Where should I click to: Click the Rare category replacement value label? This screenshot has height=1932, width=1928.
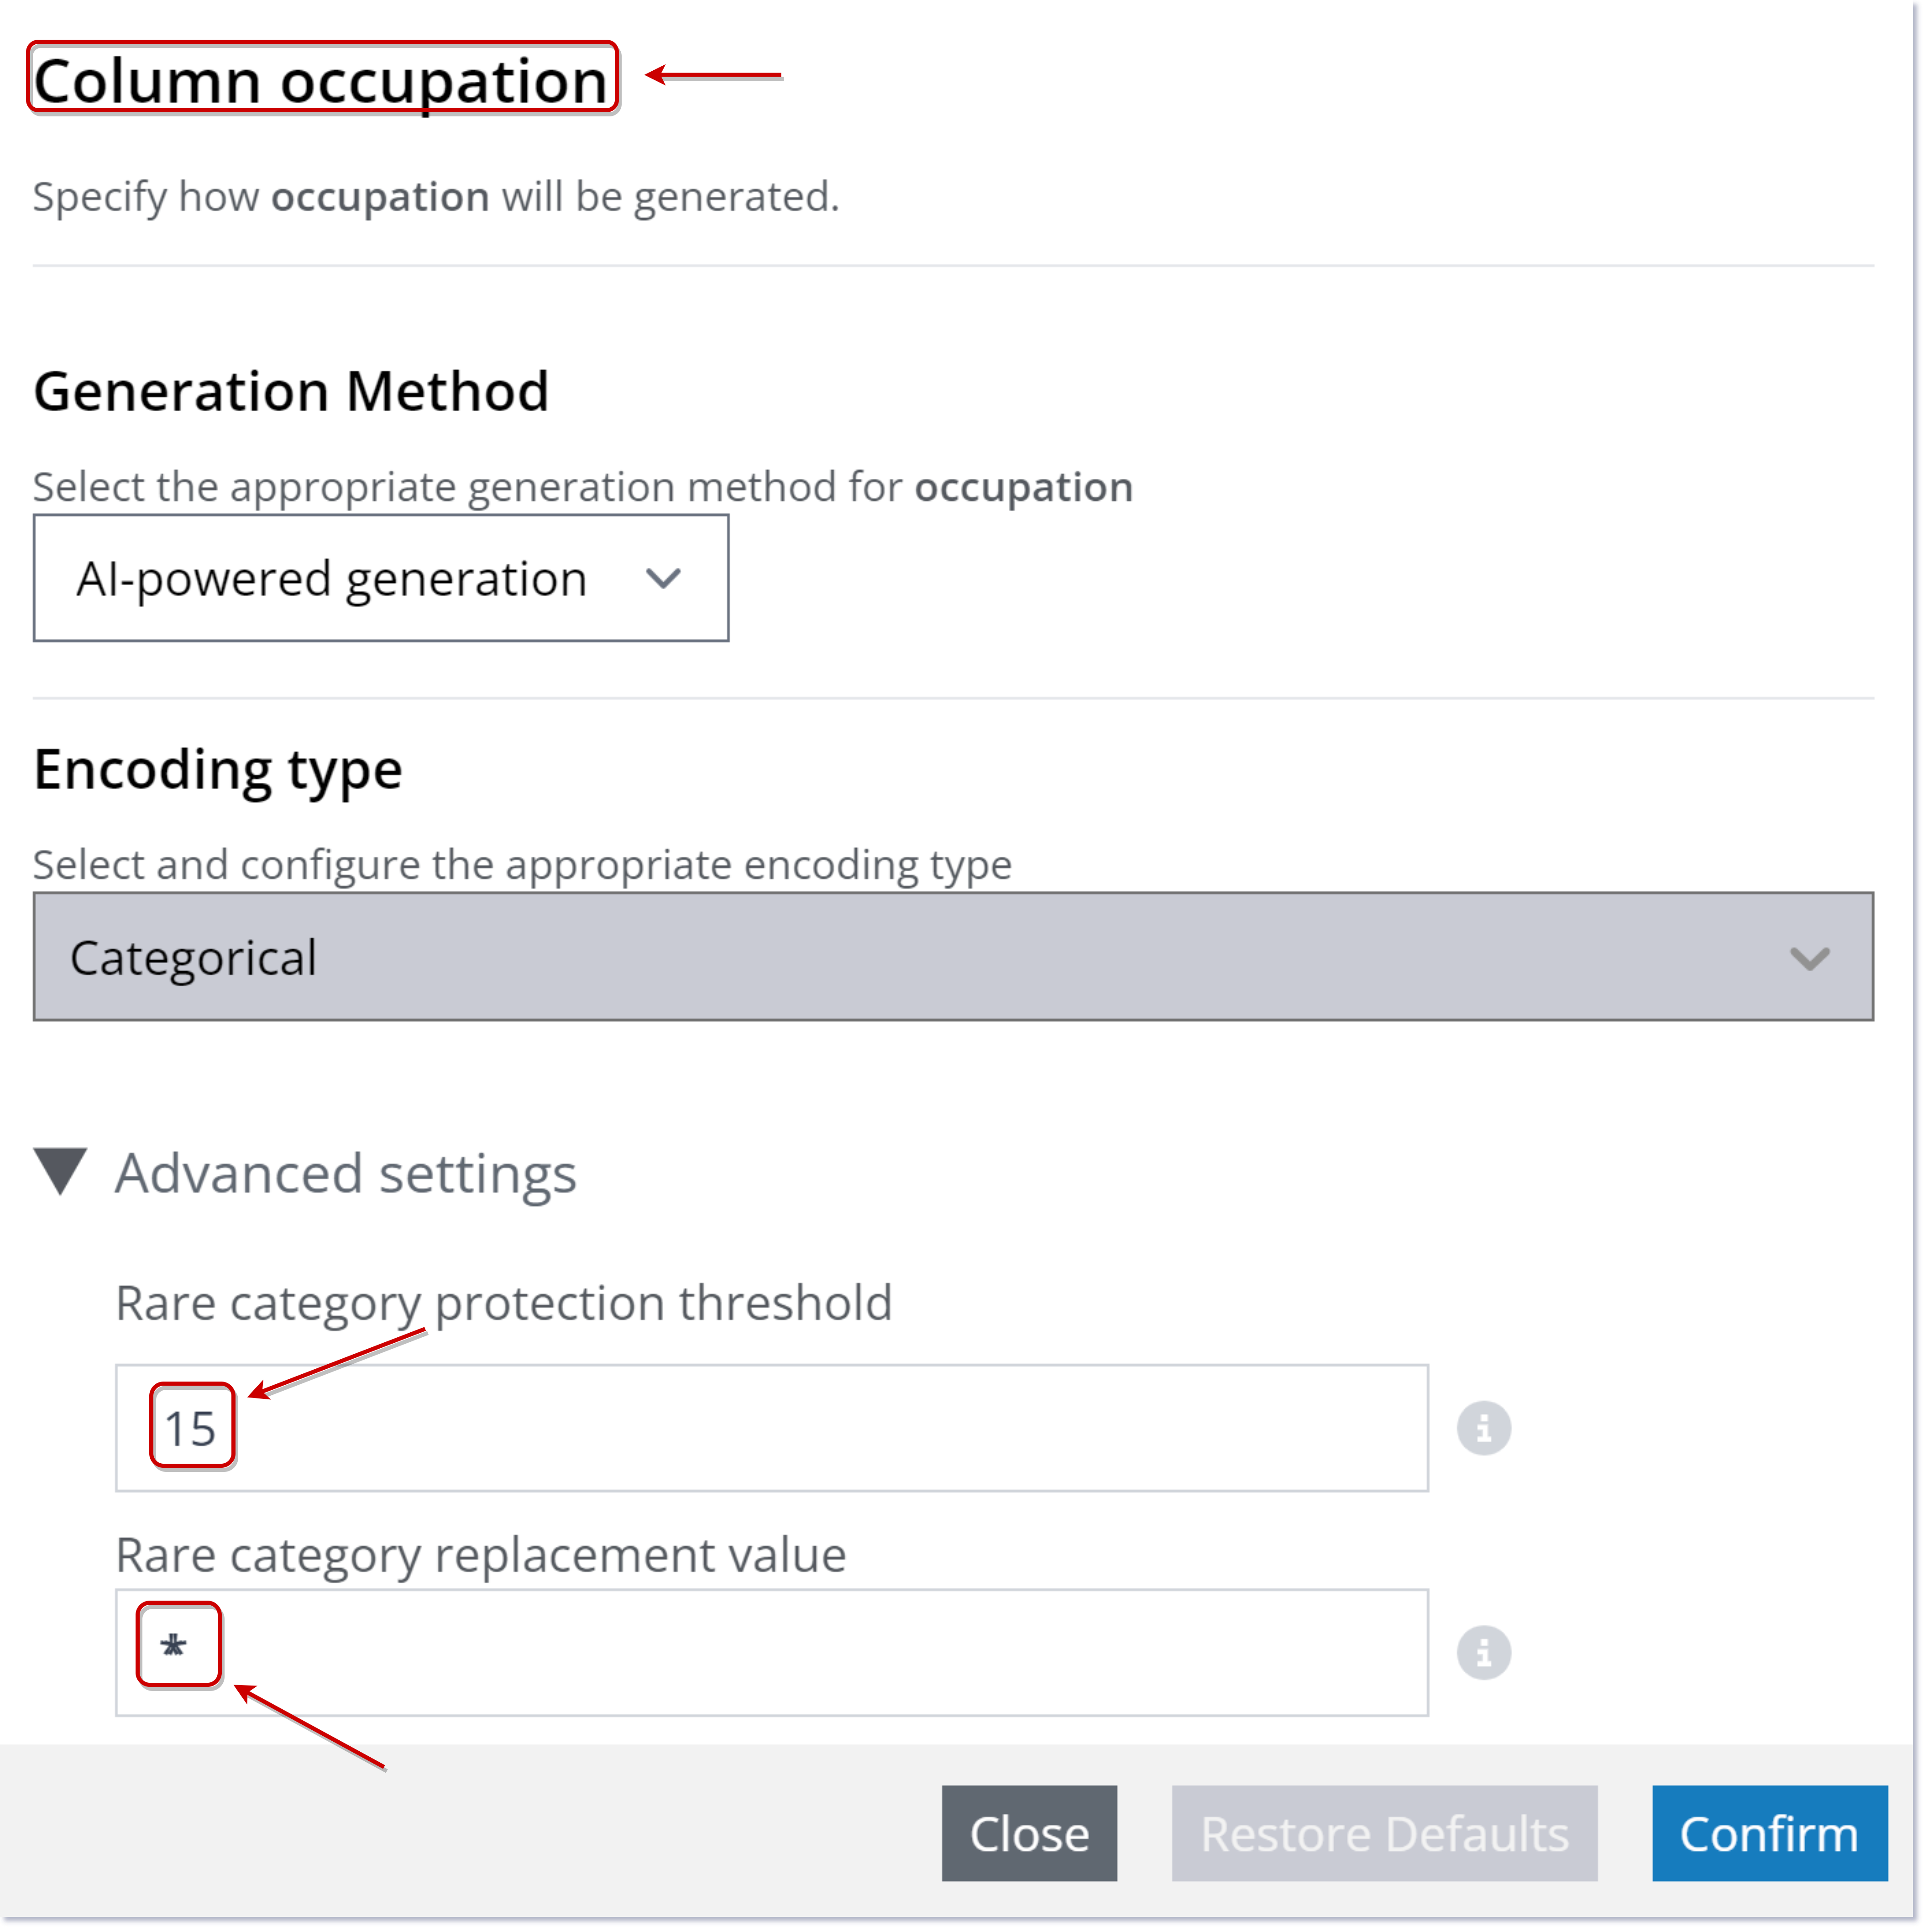click(480, 1555)
